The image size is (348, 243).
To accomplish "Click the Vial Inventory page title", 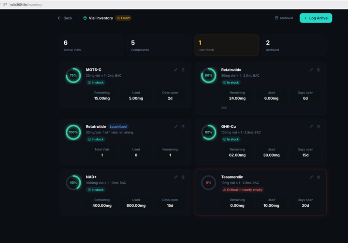I will coord(101,18).
